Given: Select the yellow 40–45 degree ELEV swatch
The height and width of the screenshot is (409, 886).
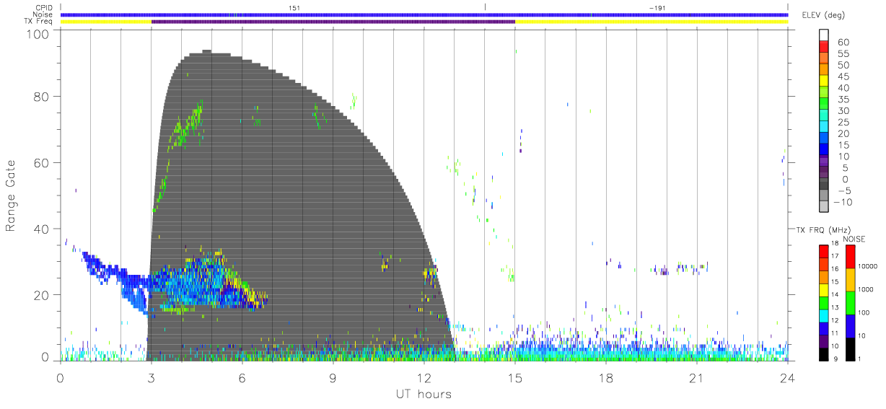Looking at the screenshot, I should pos(824,82).
